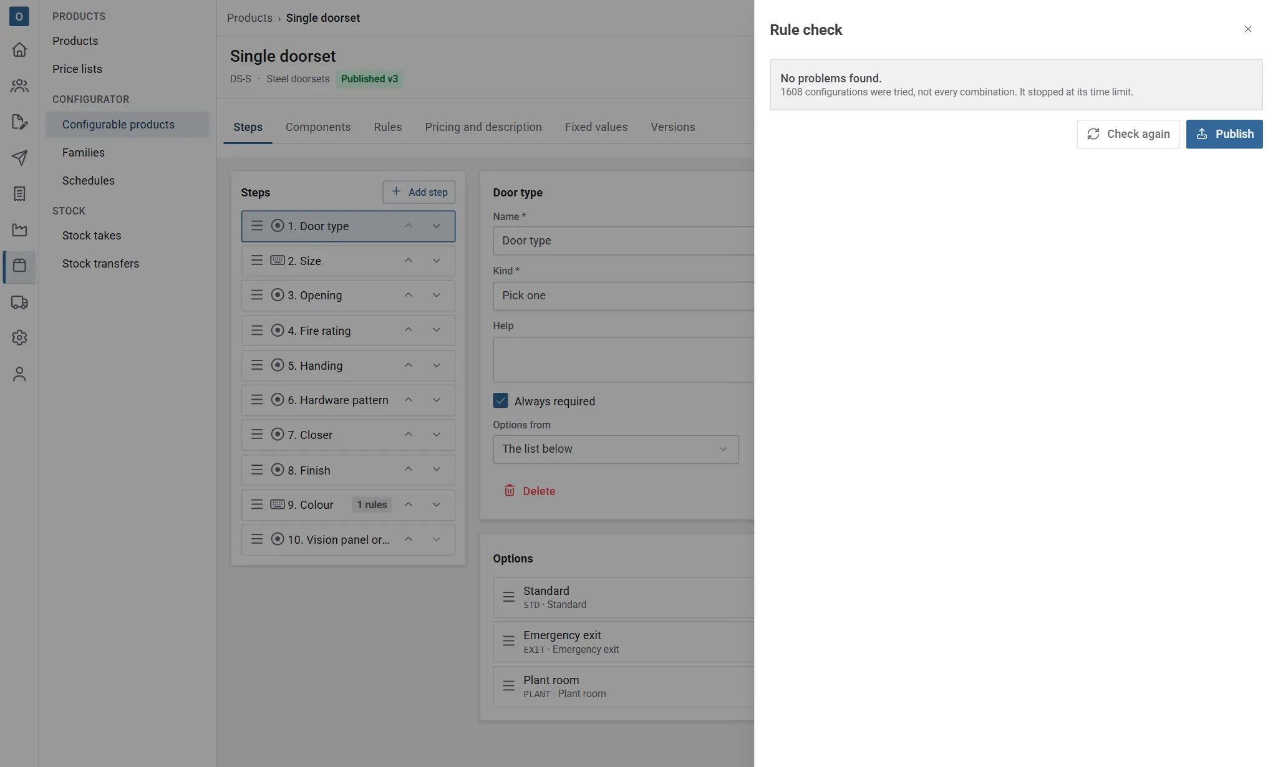Image resolution: width=1278 pixels, height=767 pixels.
Task: Open the user profile icon
Action: [19, 374]
